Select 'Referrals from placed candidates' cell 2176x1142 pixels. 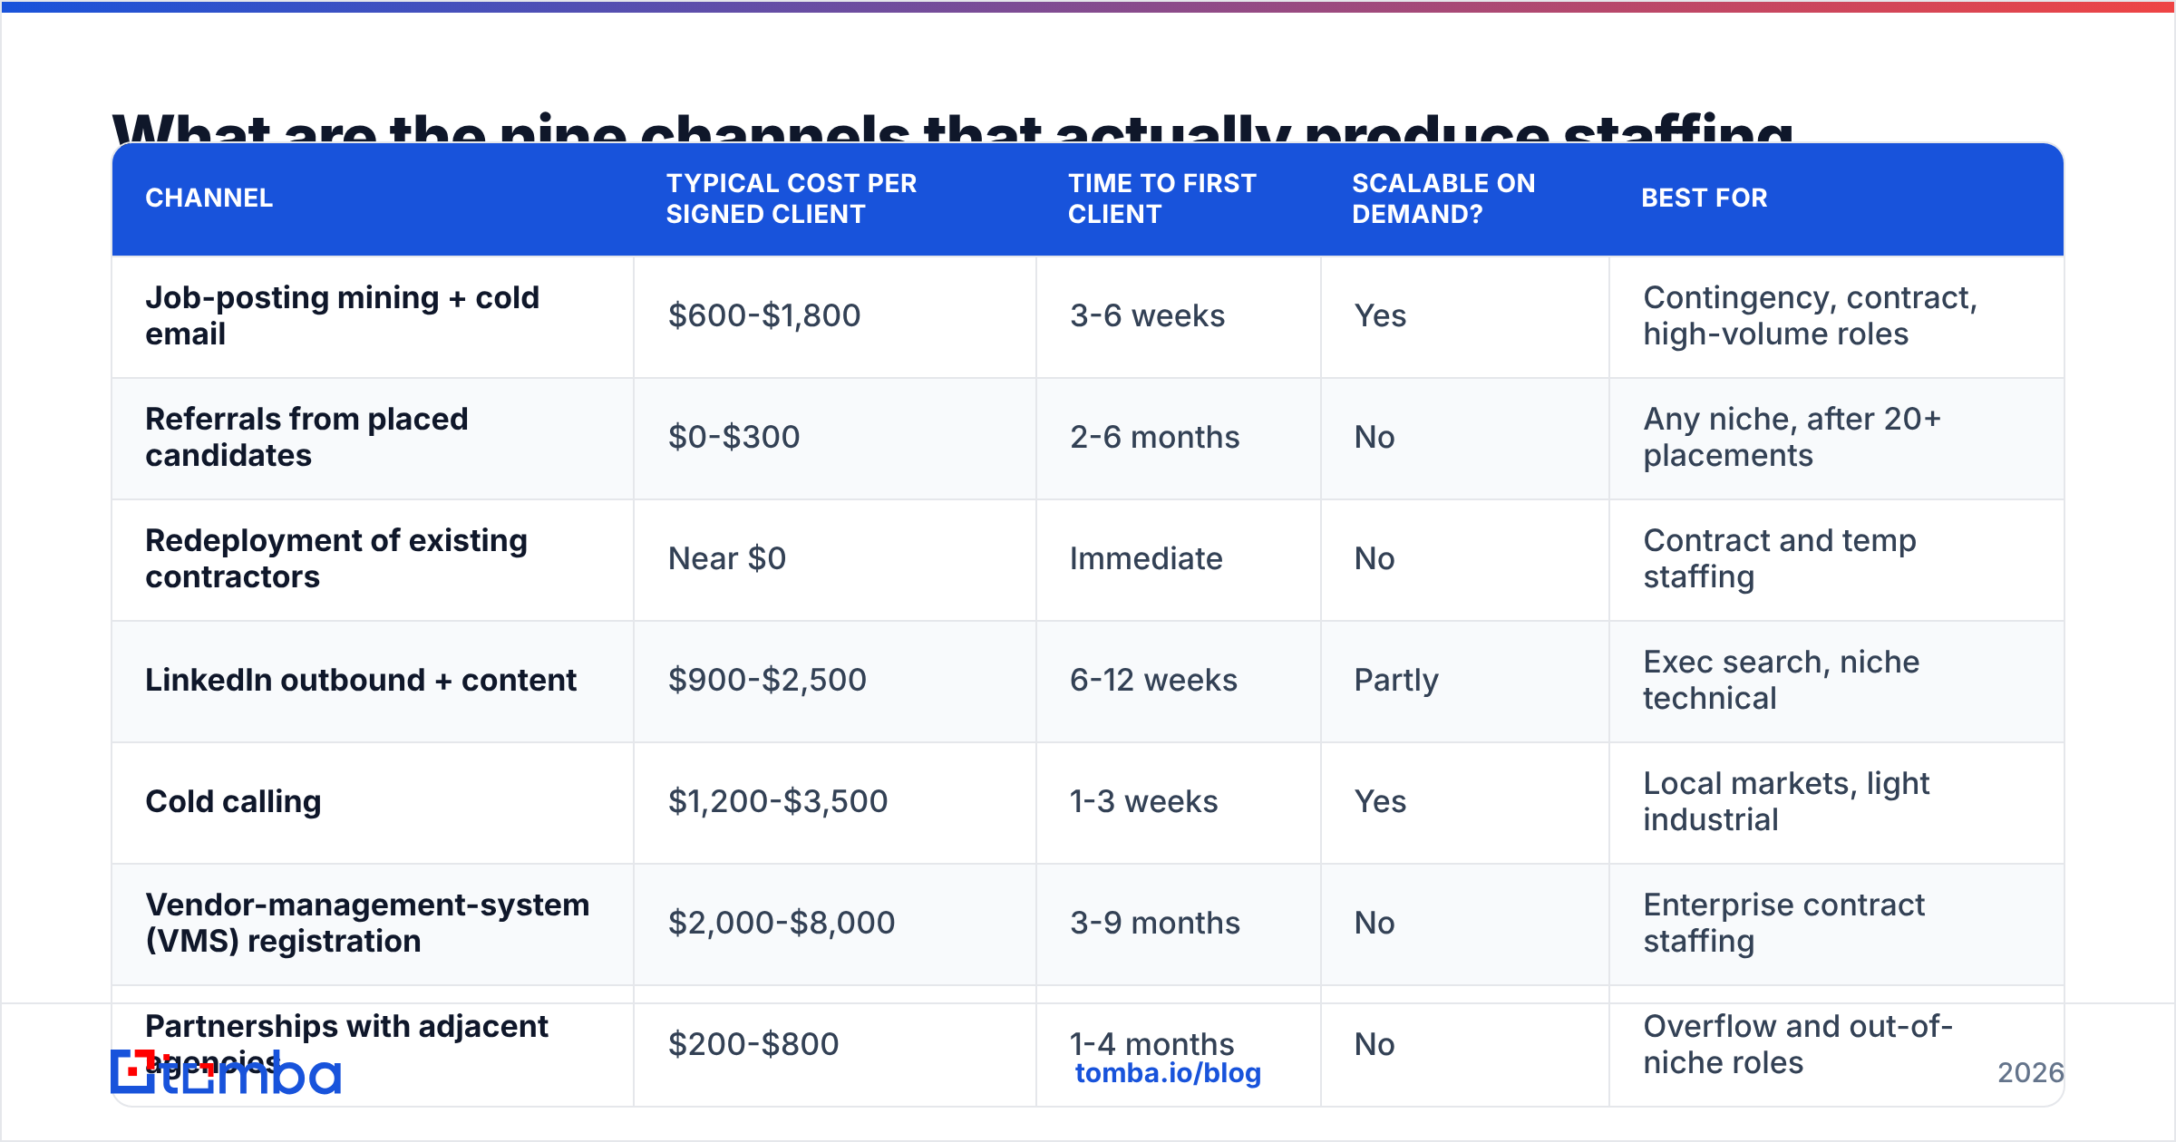(x=373, y=438)
